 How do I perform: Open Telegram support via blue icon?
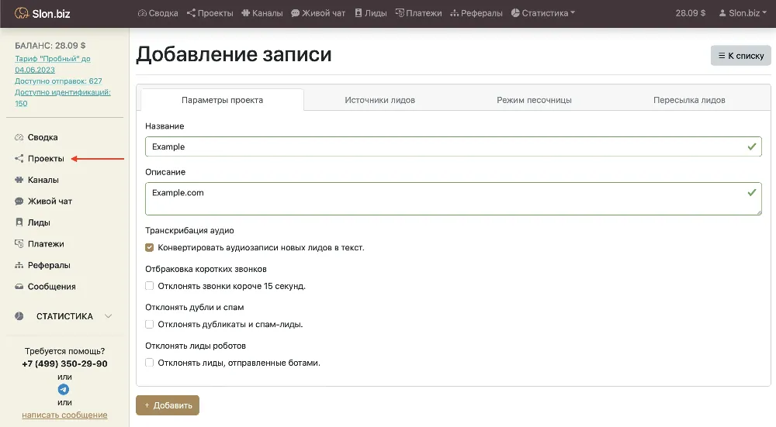pos(64,390)
